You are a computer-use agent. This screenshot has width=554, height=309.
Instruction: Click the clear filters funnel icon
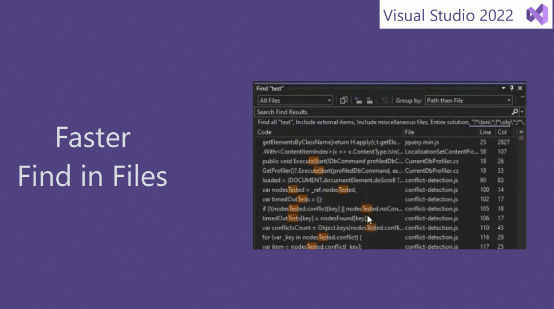tap(385, 101)
